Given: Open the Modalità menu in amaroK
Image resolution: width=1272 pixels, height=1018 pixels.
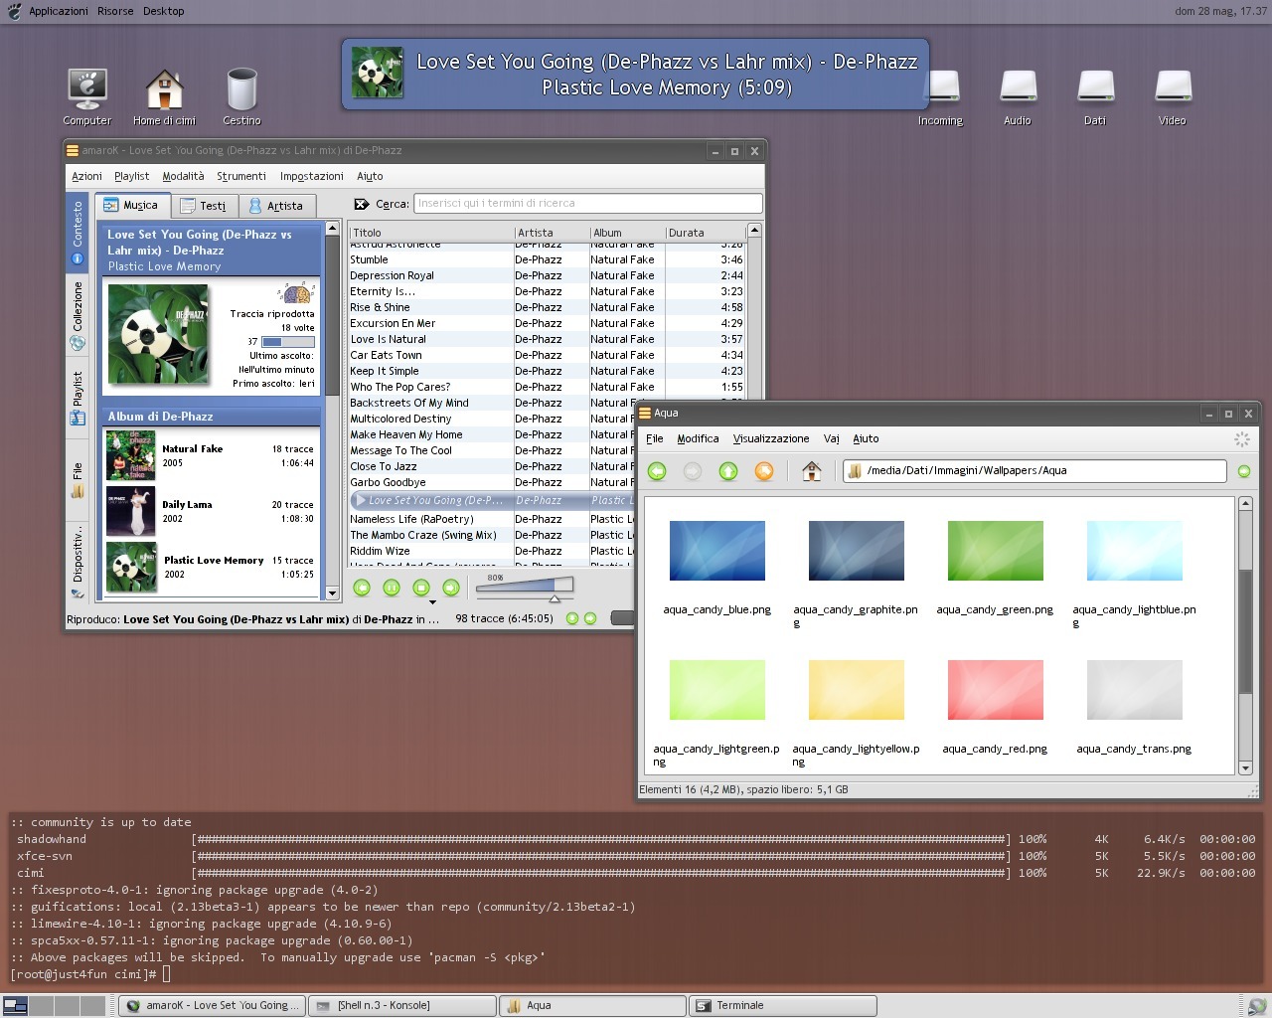Looking at the screenshot, I should pos(183,176).
